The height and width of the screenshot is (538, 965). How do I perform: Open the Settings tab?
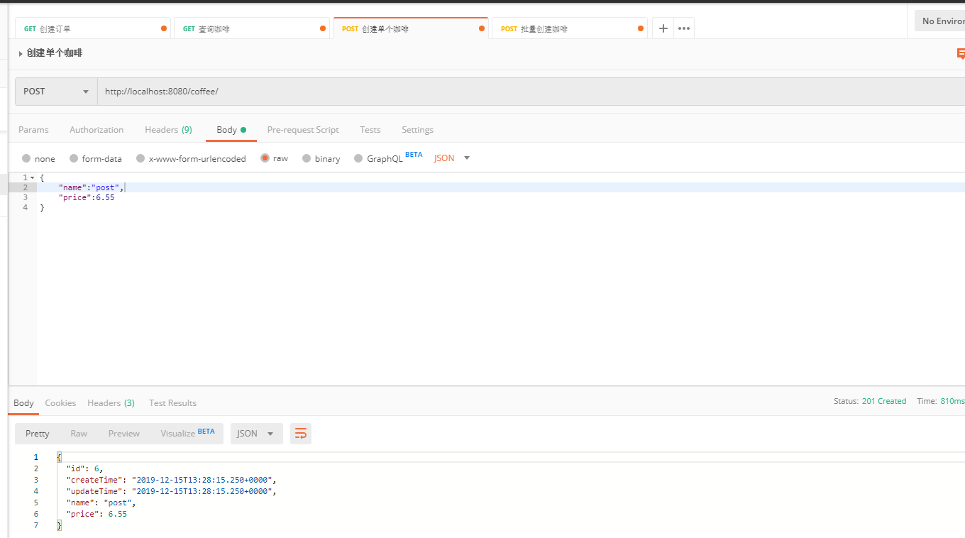(x=417, y=130)
